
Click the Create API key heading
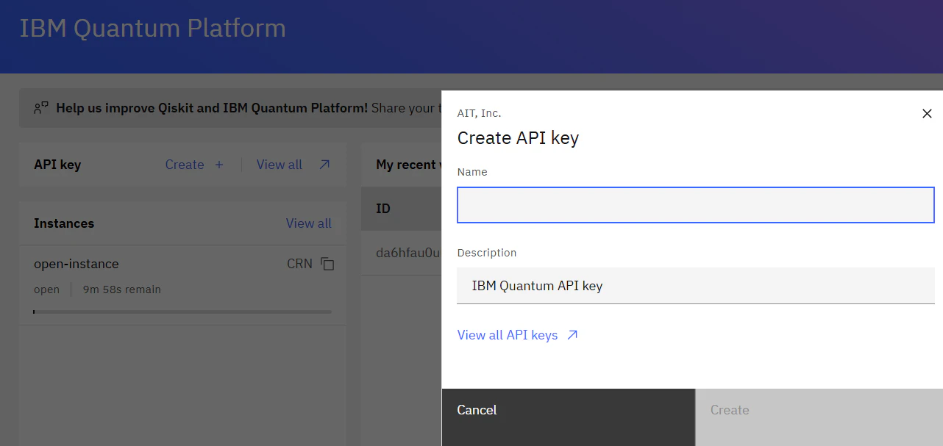[518, 138]
